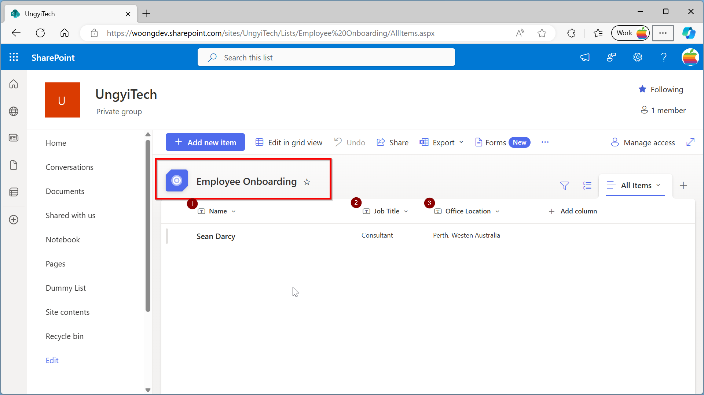Open the megaphone announcements icon
Image resolution: width=704 pixels, height=395 pixels.
point(585,57)
